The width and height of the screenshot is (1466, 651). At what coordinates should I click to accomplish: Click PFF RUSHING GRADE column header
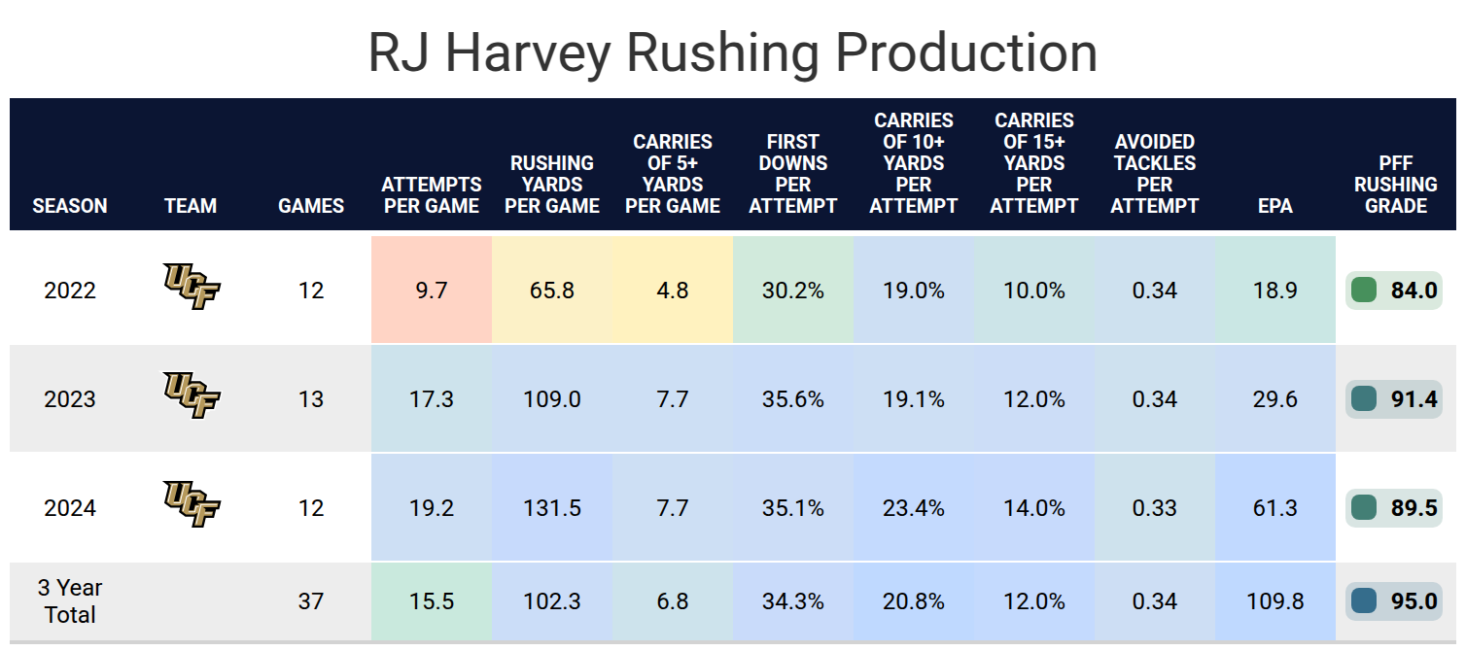(x=1396, y=185)
